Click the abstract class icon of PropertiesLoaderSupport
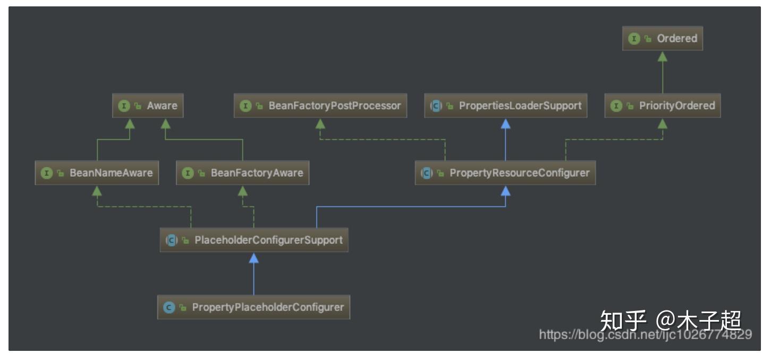Viewport: 762px width, 353px height. [x=436, y=106]
